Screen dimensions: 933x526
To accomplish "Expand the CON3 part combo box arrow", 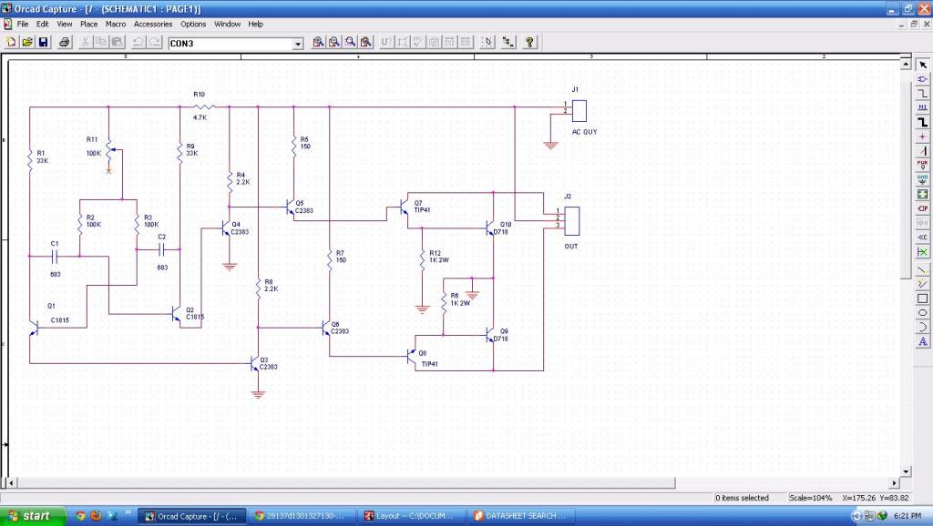I will pyautogui.click(x=298, y=44).
